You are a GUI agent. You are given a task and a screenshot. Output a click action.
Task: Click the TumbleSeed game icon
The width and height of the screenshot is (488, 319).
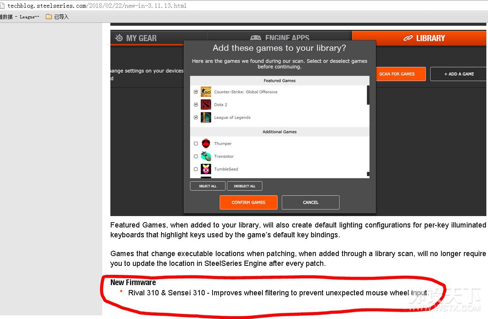tap(206, 169)
